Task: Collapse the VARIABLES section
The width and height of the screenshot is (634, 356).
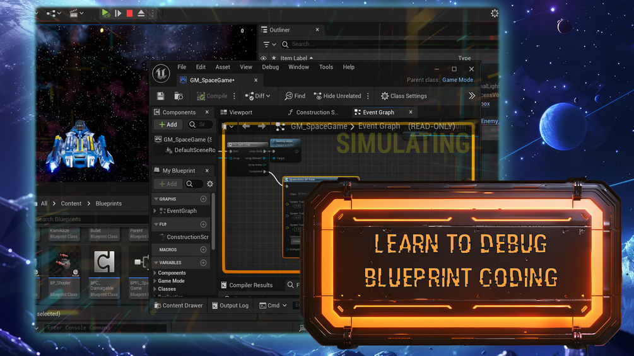Action: coord(156,263)
